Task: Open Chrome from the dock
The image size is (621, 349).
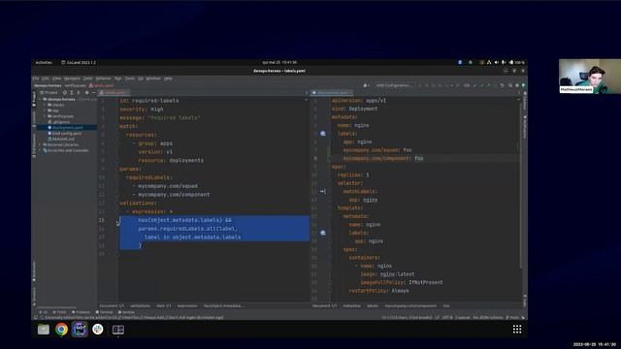Action: click(61, 330)
